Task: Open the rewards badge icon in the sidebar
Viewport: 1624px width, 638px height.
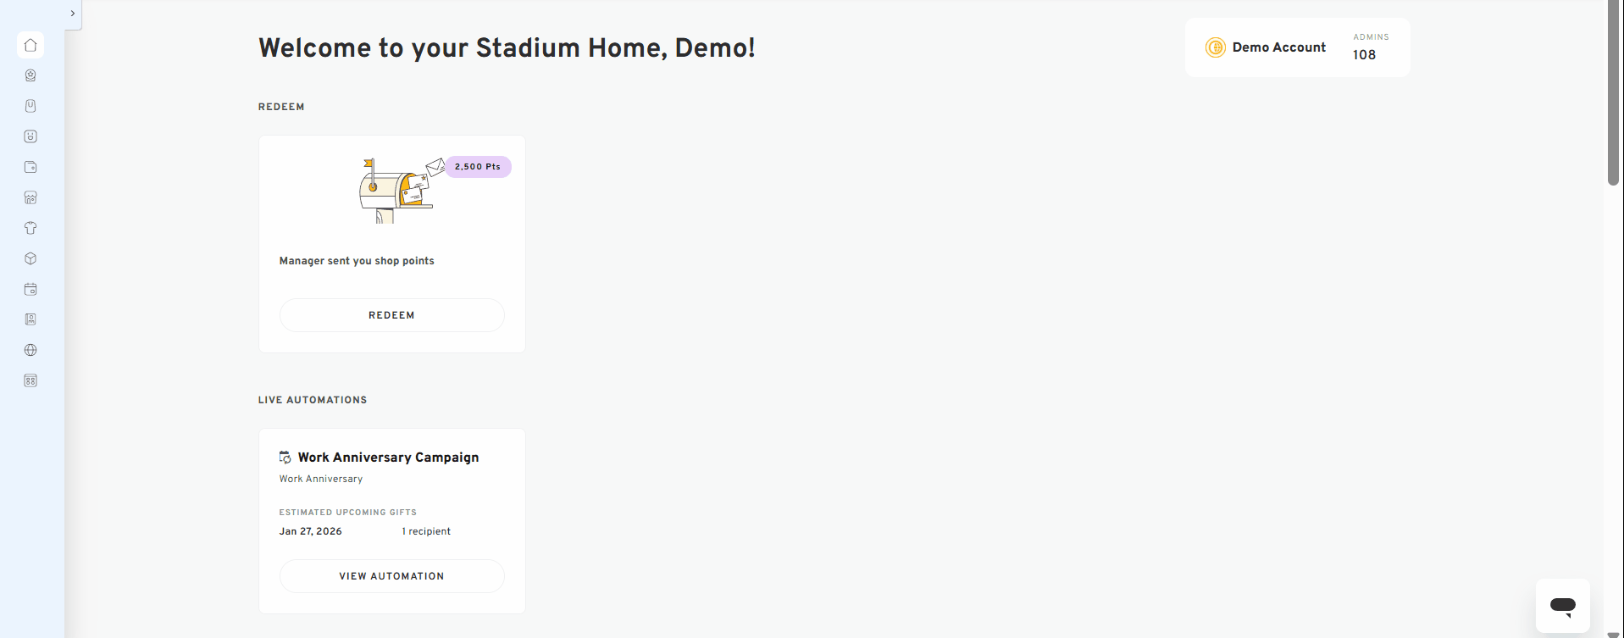Action: pyautogui.click(x=30, y=75)
